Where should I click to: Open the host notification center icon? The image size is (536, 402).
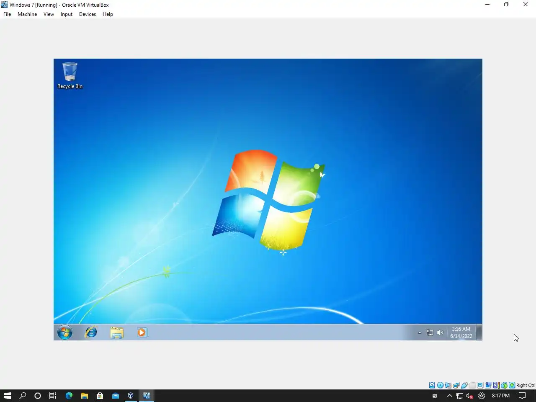[x=522, y=396]
